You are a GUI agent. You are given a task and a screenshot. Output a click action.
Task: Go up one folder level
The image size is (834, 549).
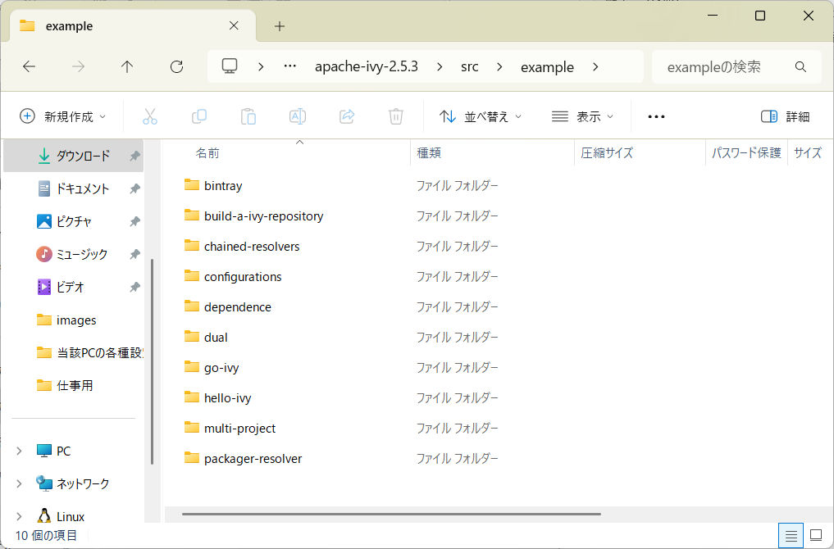pyautogui.click(x=126, y=66)
